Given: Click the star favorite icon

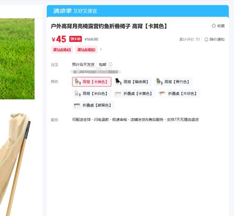Looking at the screenshot, I should point(213,26).
